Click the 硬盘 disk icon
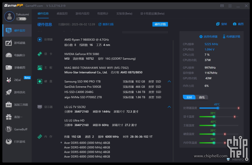This screenshot has height=165, width=252. pos(40,81)
